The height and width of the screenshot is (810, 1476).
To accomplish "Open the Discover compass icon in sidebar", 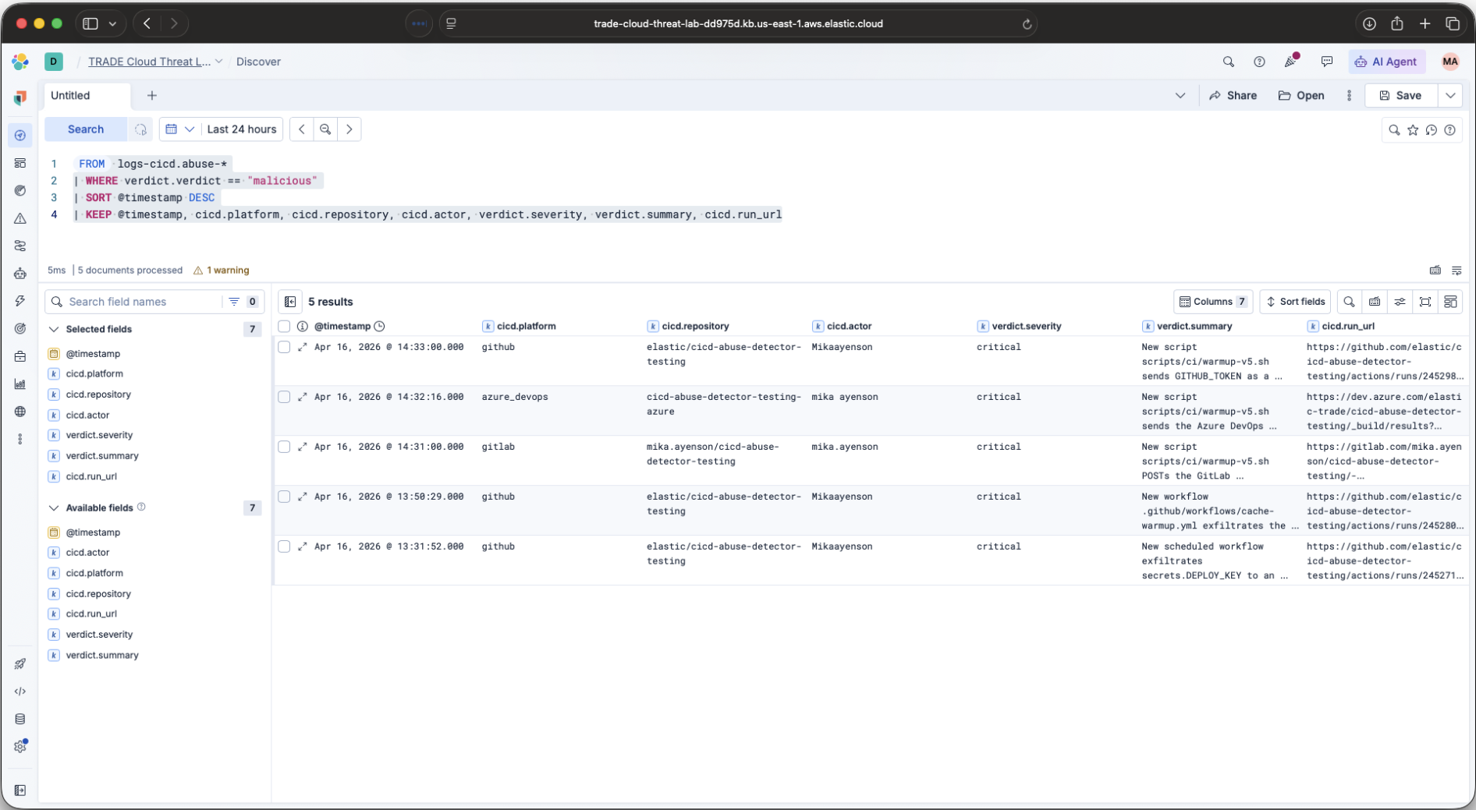I will [x=20, y=136].
